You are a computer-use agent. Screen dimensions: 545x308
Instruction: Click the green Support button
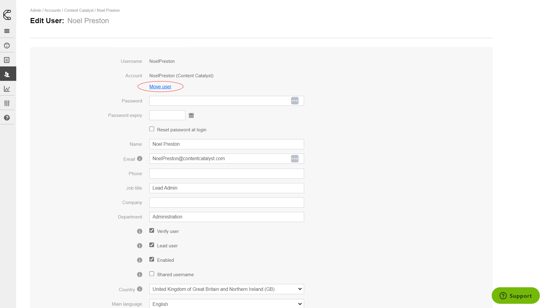point(515,296)
